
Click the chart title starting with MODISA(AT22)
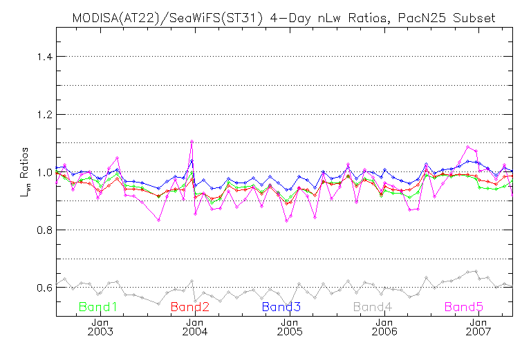(283, 18)
